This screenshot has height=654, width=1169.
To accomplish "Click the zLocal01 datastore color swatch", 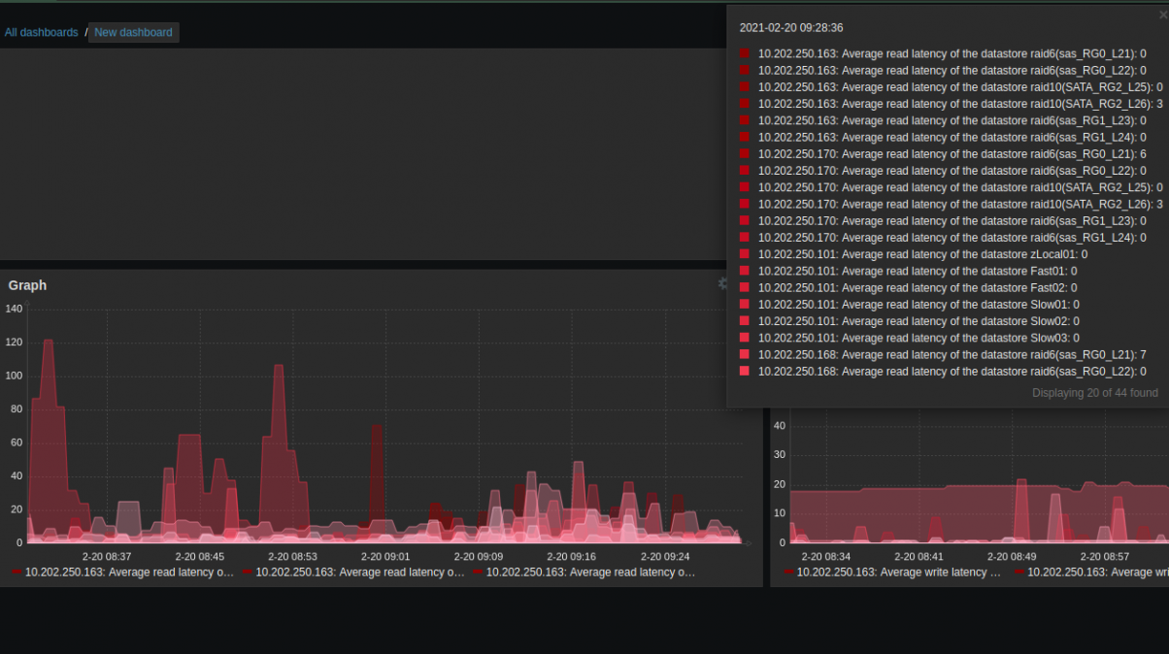I will 745,254.
